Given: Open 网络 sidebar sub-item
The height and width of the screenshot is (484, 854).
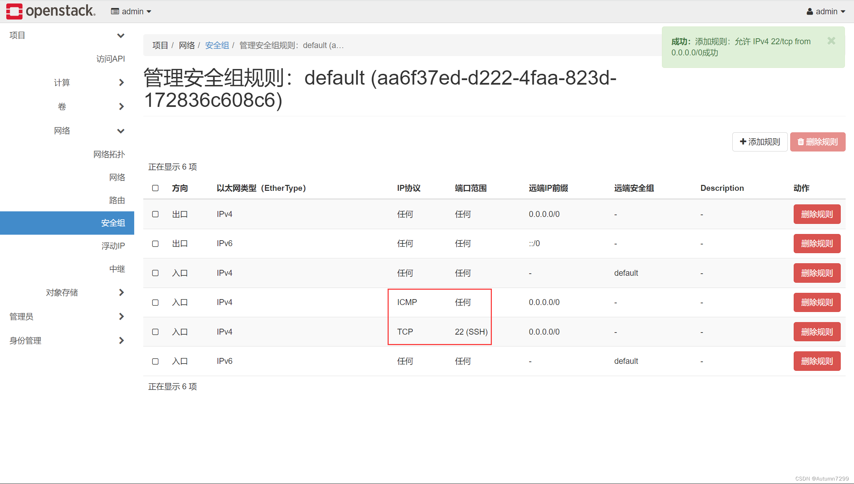Looking at the screenshot, I should pos(117,177).
